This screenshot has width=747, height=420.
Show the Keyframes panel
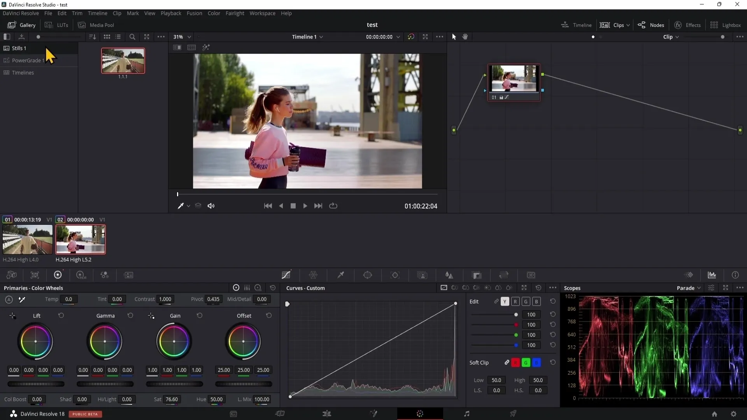click(x=689, y=275)
